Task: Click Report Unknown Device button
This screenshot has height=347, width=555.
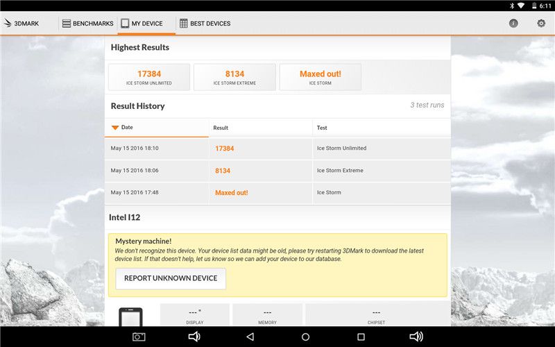Action: [171, 278]
